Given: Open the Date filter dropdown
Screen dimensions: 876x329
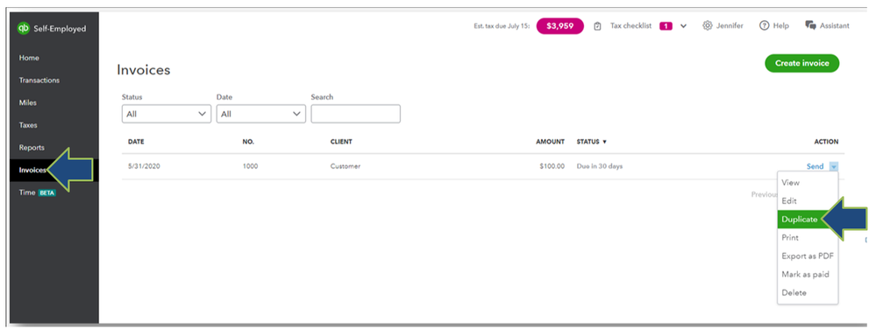Looking at the screenshot, I should pyautogui.click(x=261, y=114).
